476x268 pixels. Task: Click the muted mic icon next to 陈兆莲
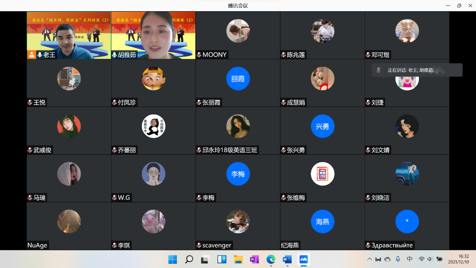pos(283,55)
